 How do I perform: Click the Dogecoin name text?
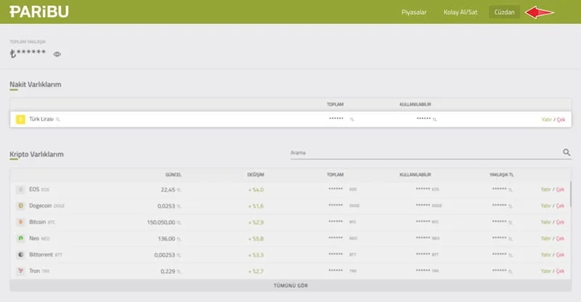point(41,205)
